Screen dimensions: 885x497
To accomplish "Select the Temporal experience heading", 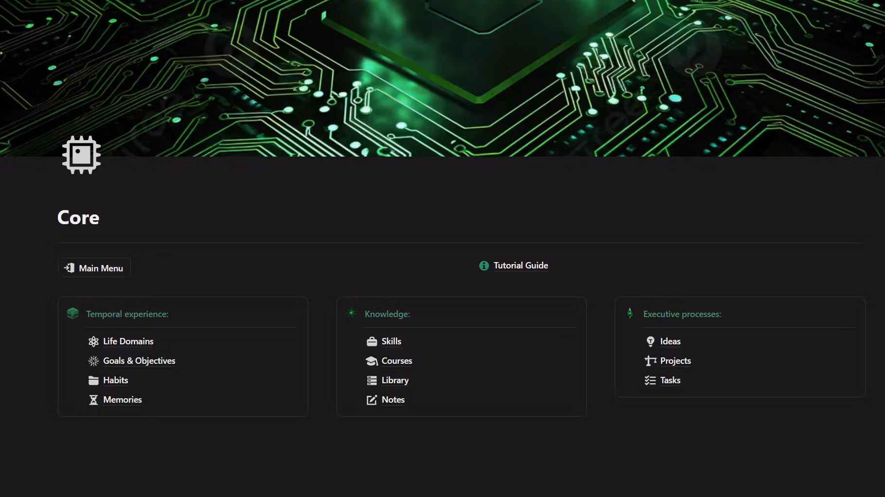I will click(x=127, y=314).
